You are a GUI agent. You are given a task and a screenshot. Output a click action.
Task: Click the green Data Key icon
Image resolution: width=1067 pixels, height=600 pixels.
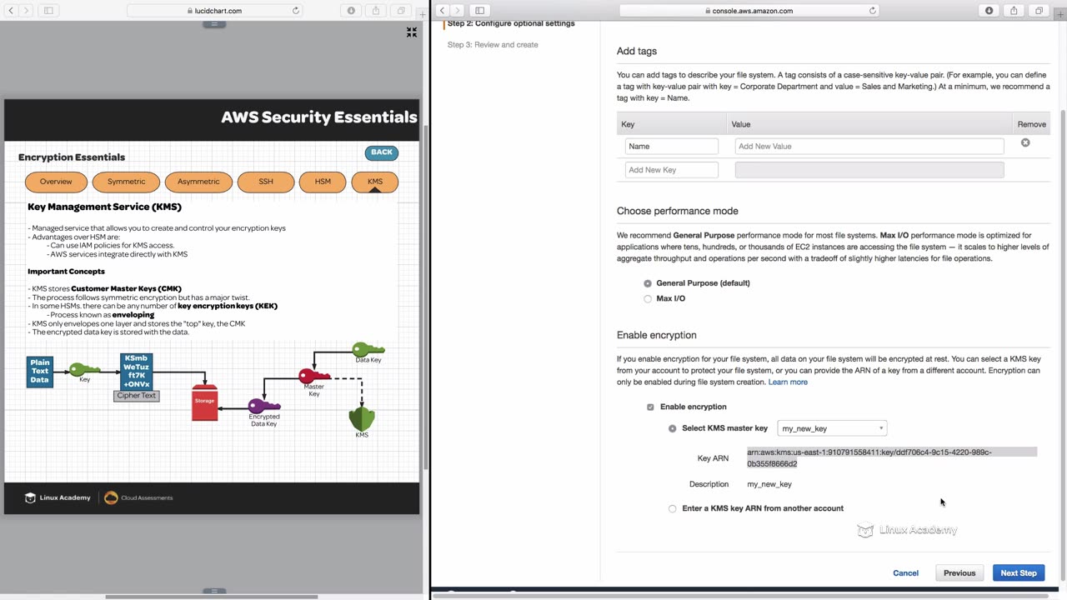point(368,349)
